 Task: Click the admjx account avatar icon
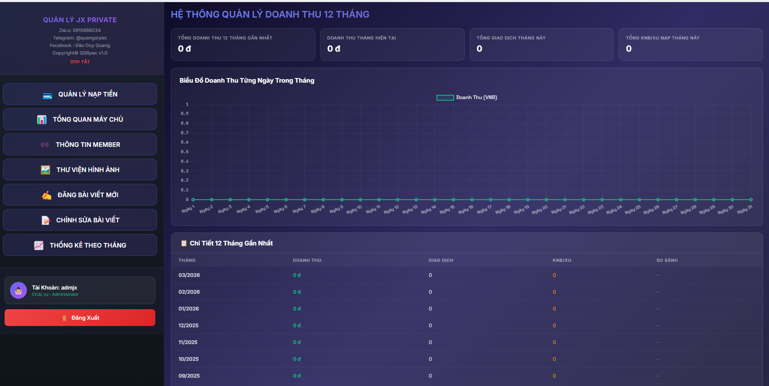coord(18,290)
